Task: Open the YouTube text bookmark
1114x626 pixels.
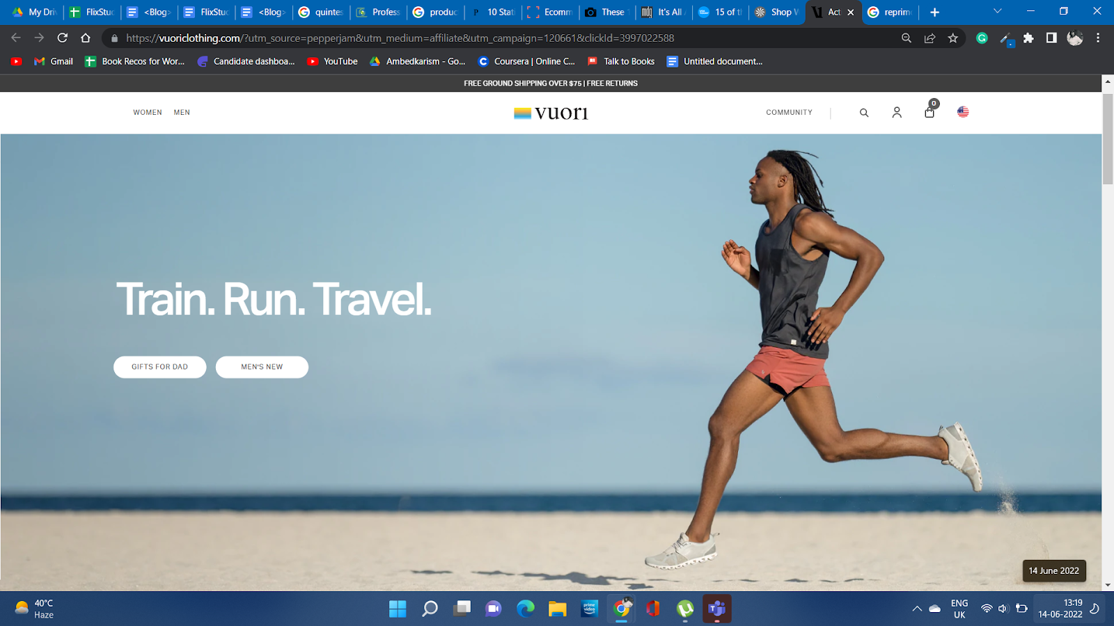Action: 333,61
